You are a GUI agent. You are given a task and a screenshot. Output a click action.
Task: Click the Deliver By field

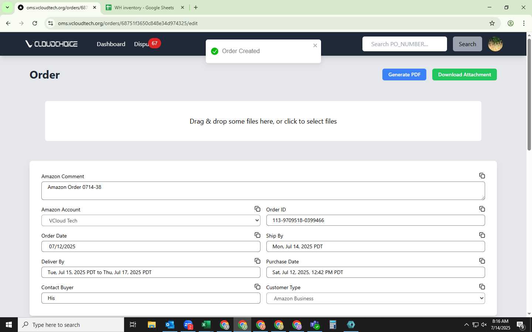tap(151, 272)
